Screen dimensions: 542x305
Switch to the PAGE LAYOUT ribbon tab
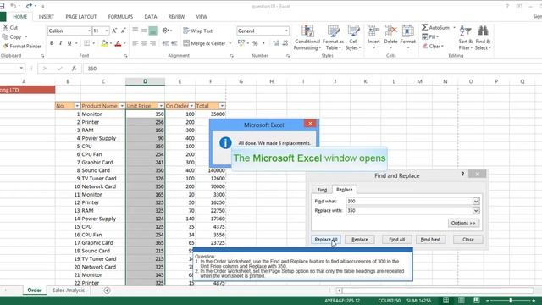[x=81, y=17]
